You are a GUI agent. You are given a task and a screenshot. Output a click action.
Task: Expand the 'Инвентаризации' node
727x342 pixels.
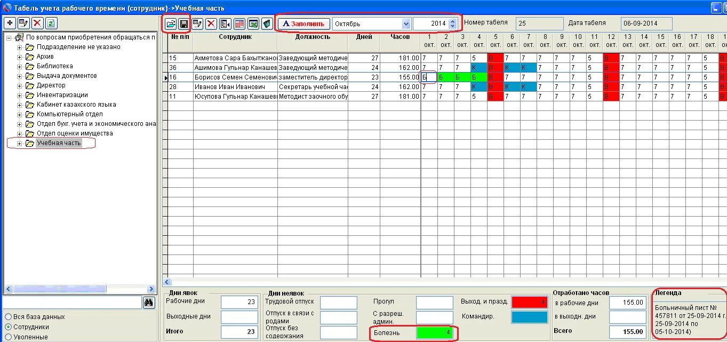pos(20,95)
